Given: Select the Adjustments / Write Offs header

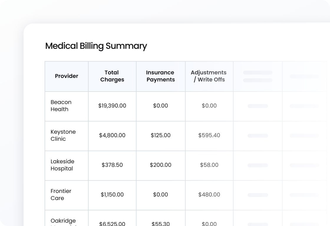Looking at the screenshot, I should tap(209, 76).
